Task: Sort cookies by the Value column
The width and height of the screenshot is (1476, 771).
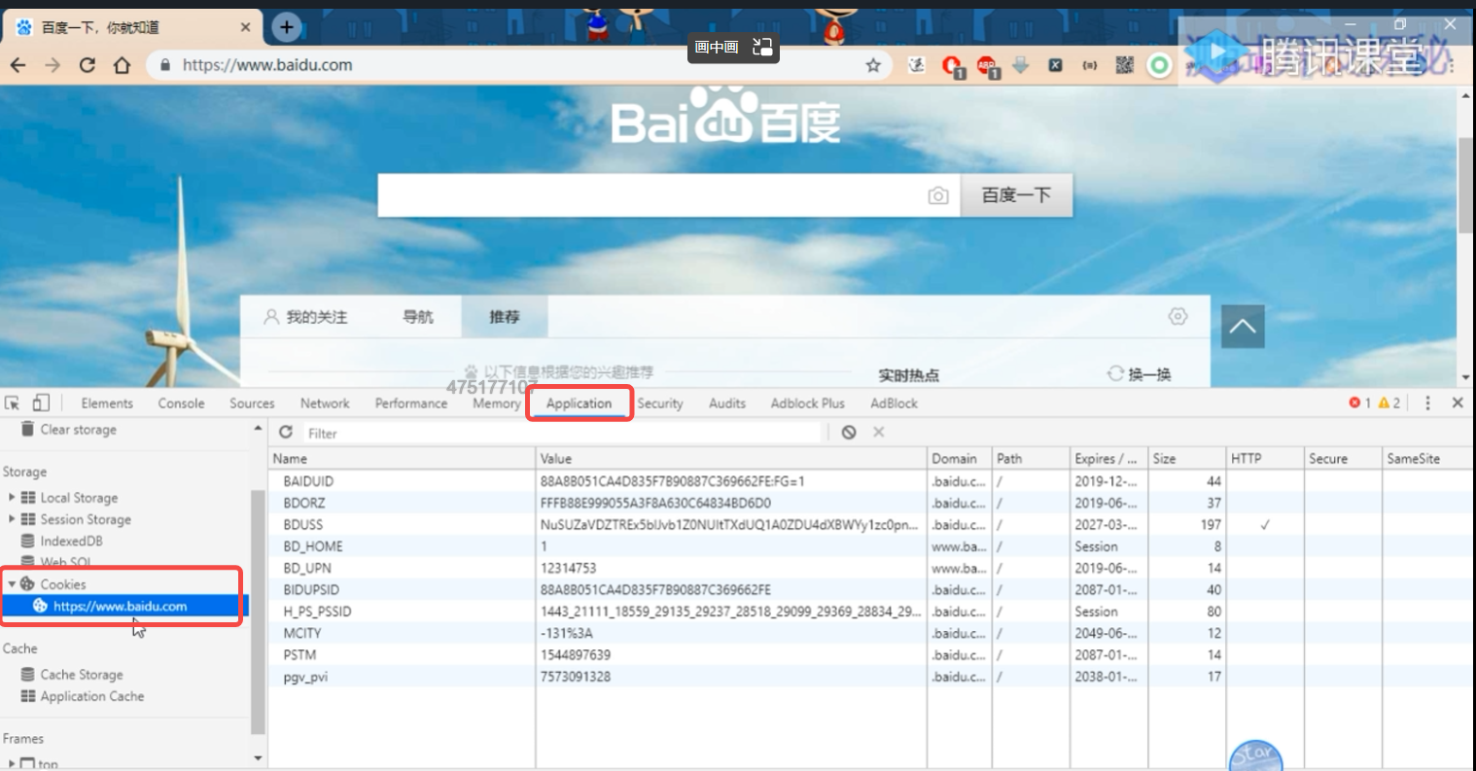Action: pyautogui.click(x=731, y=458)
